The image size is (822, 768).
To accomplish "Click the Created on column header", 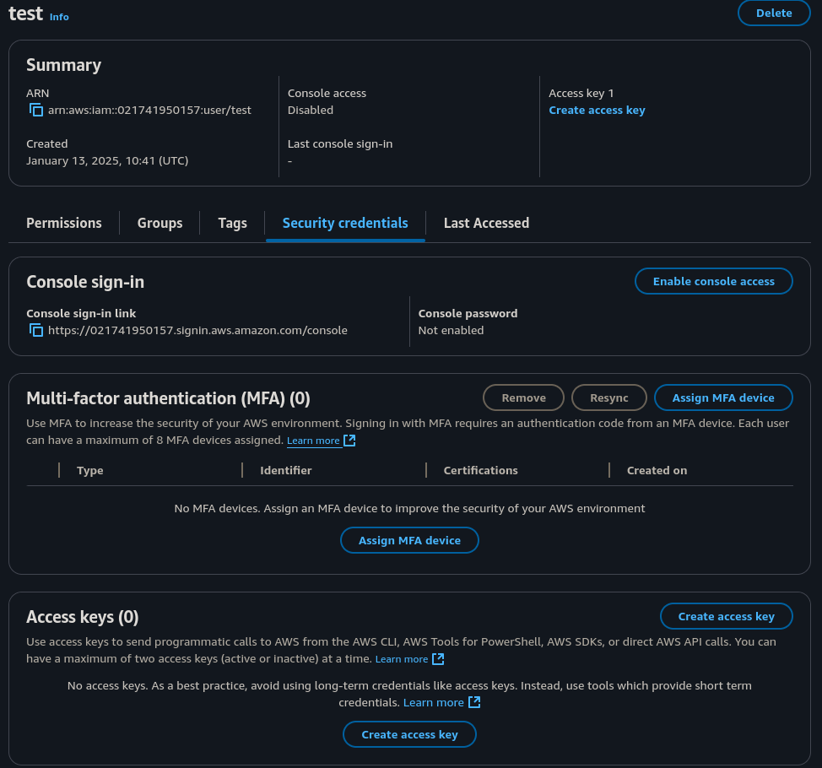I will [x=657, y=470].
